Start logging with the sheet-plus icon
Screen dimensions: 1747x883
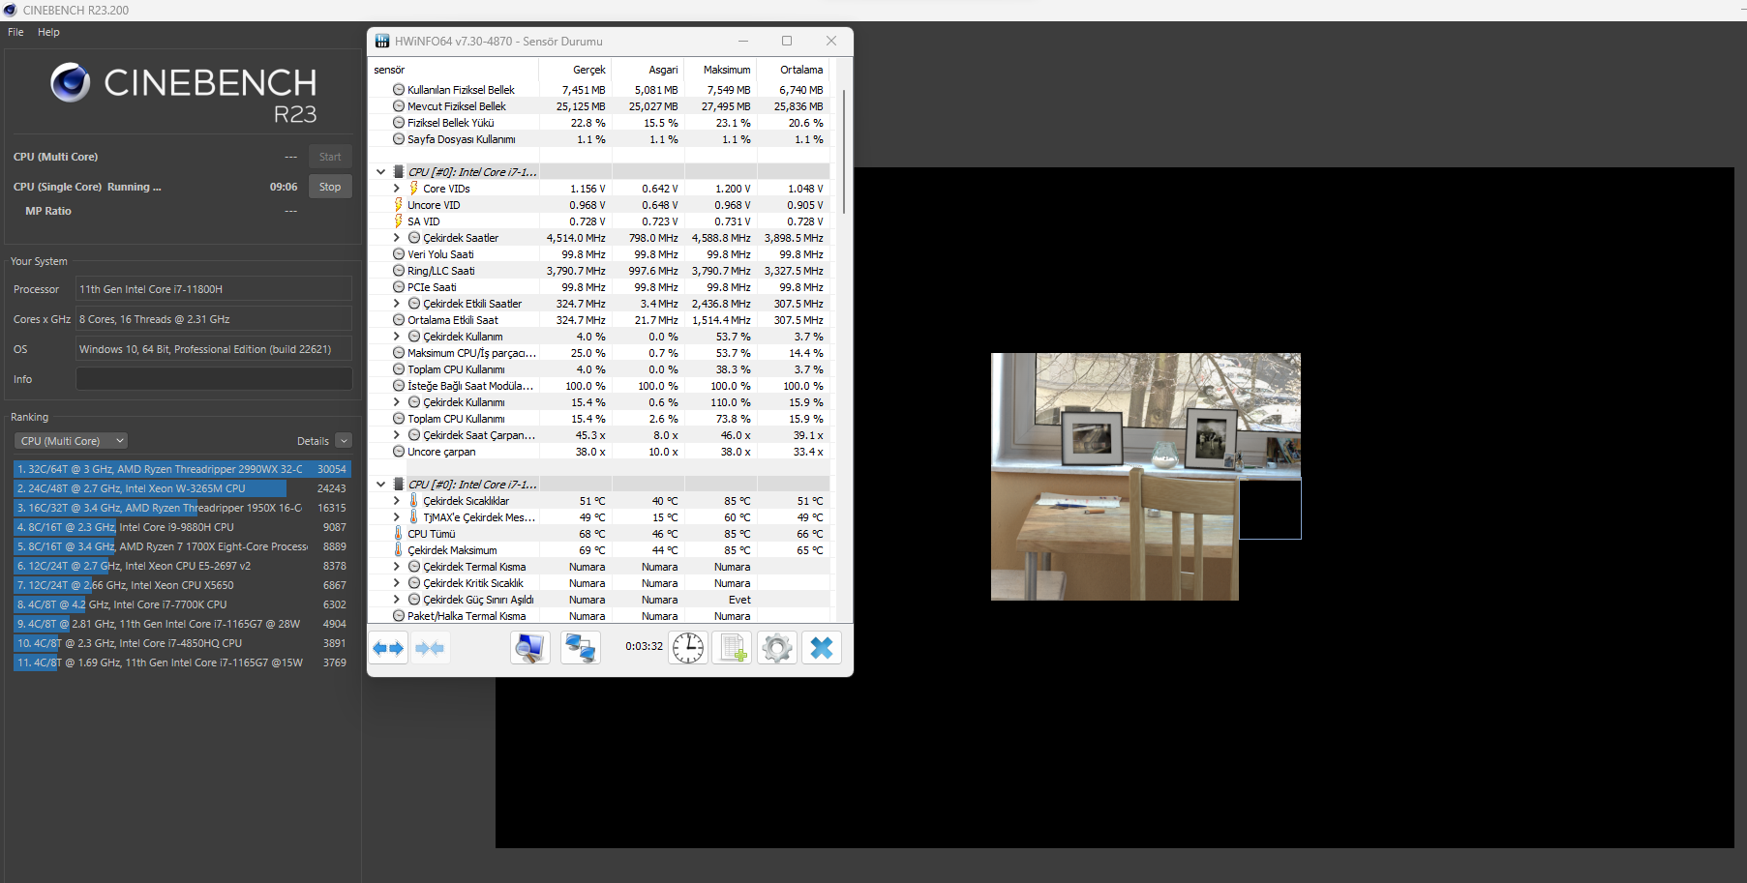click(x=733, y=648)
